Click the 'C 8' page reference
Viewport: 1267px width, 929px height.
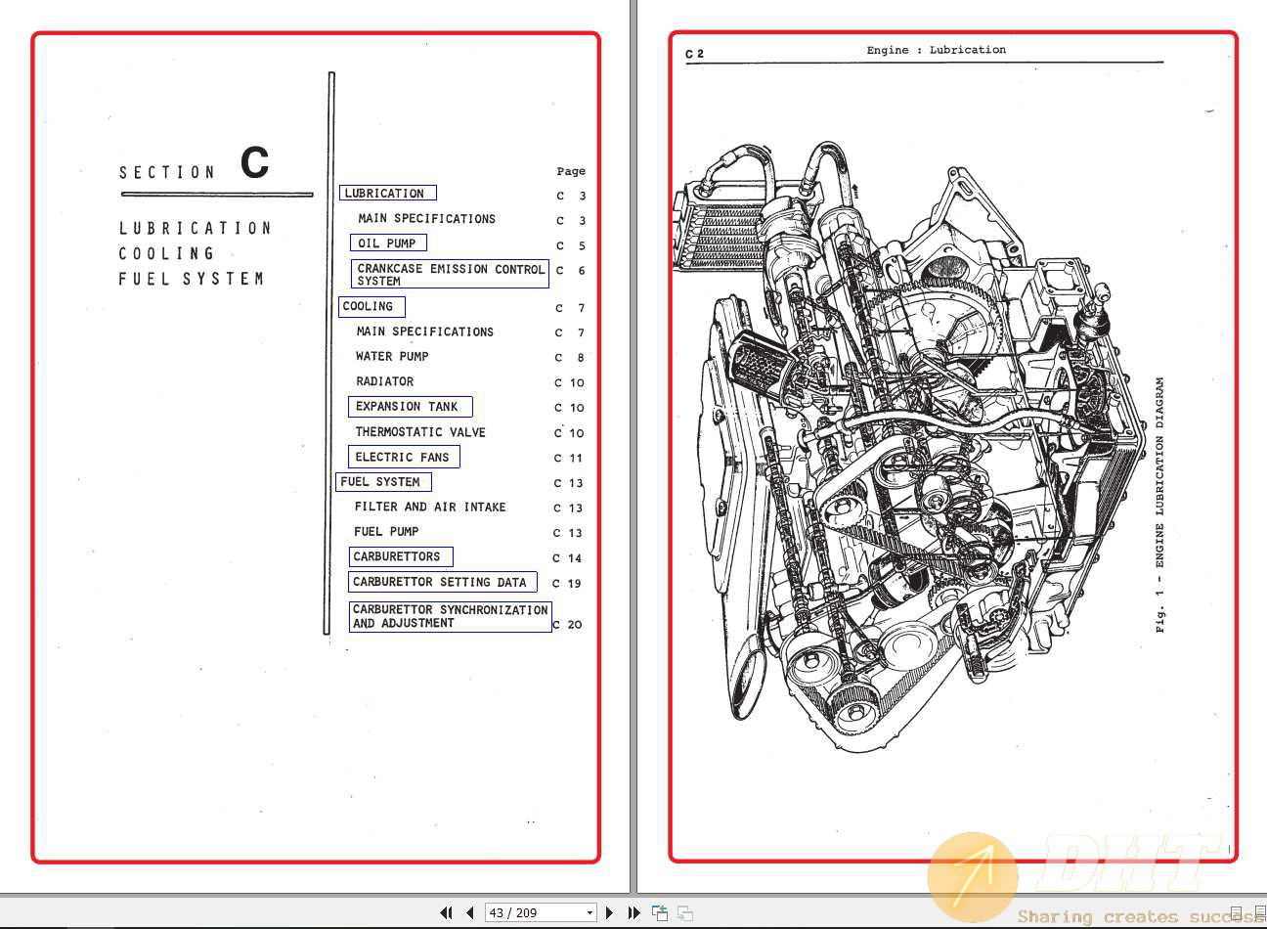tap(570, 358)
